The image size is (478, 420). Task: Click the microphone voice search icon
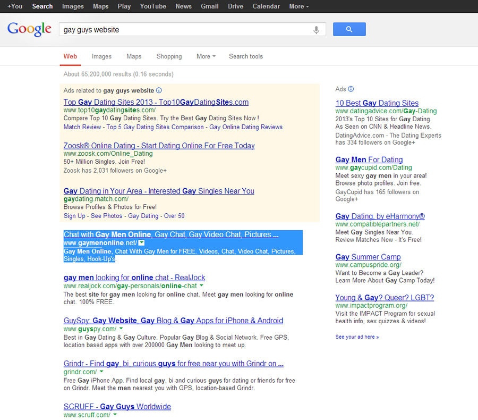[x=317, y=30]
